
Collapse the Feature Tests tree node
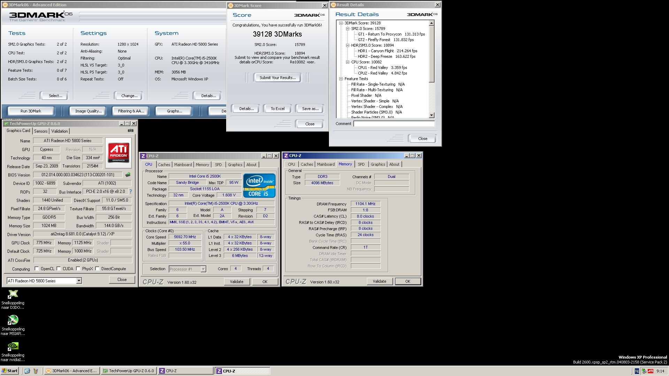[x=341, y=79]
